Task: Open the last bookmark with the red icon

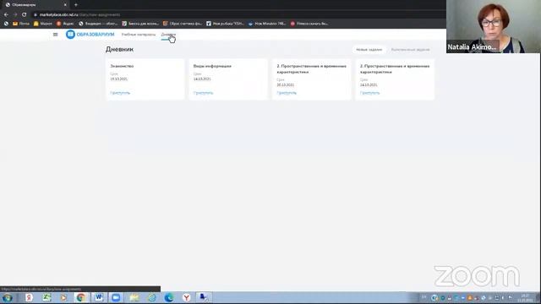Action: tap(309, 24)
